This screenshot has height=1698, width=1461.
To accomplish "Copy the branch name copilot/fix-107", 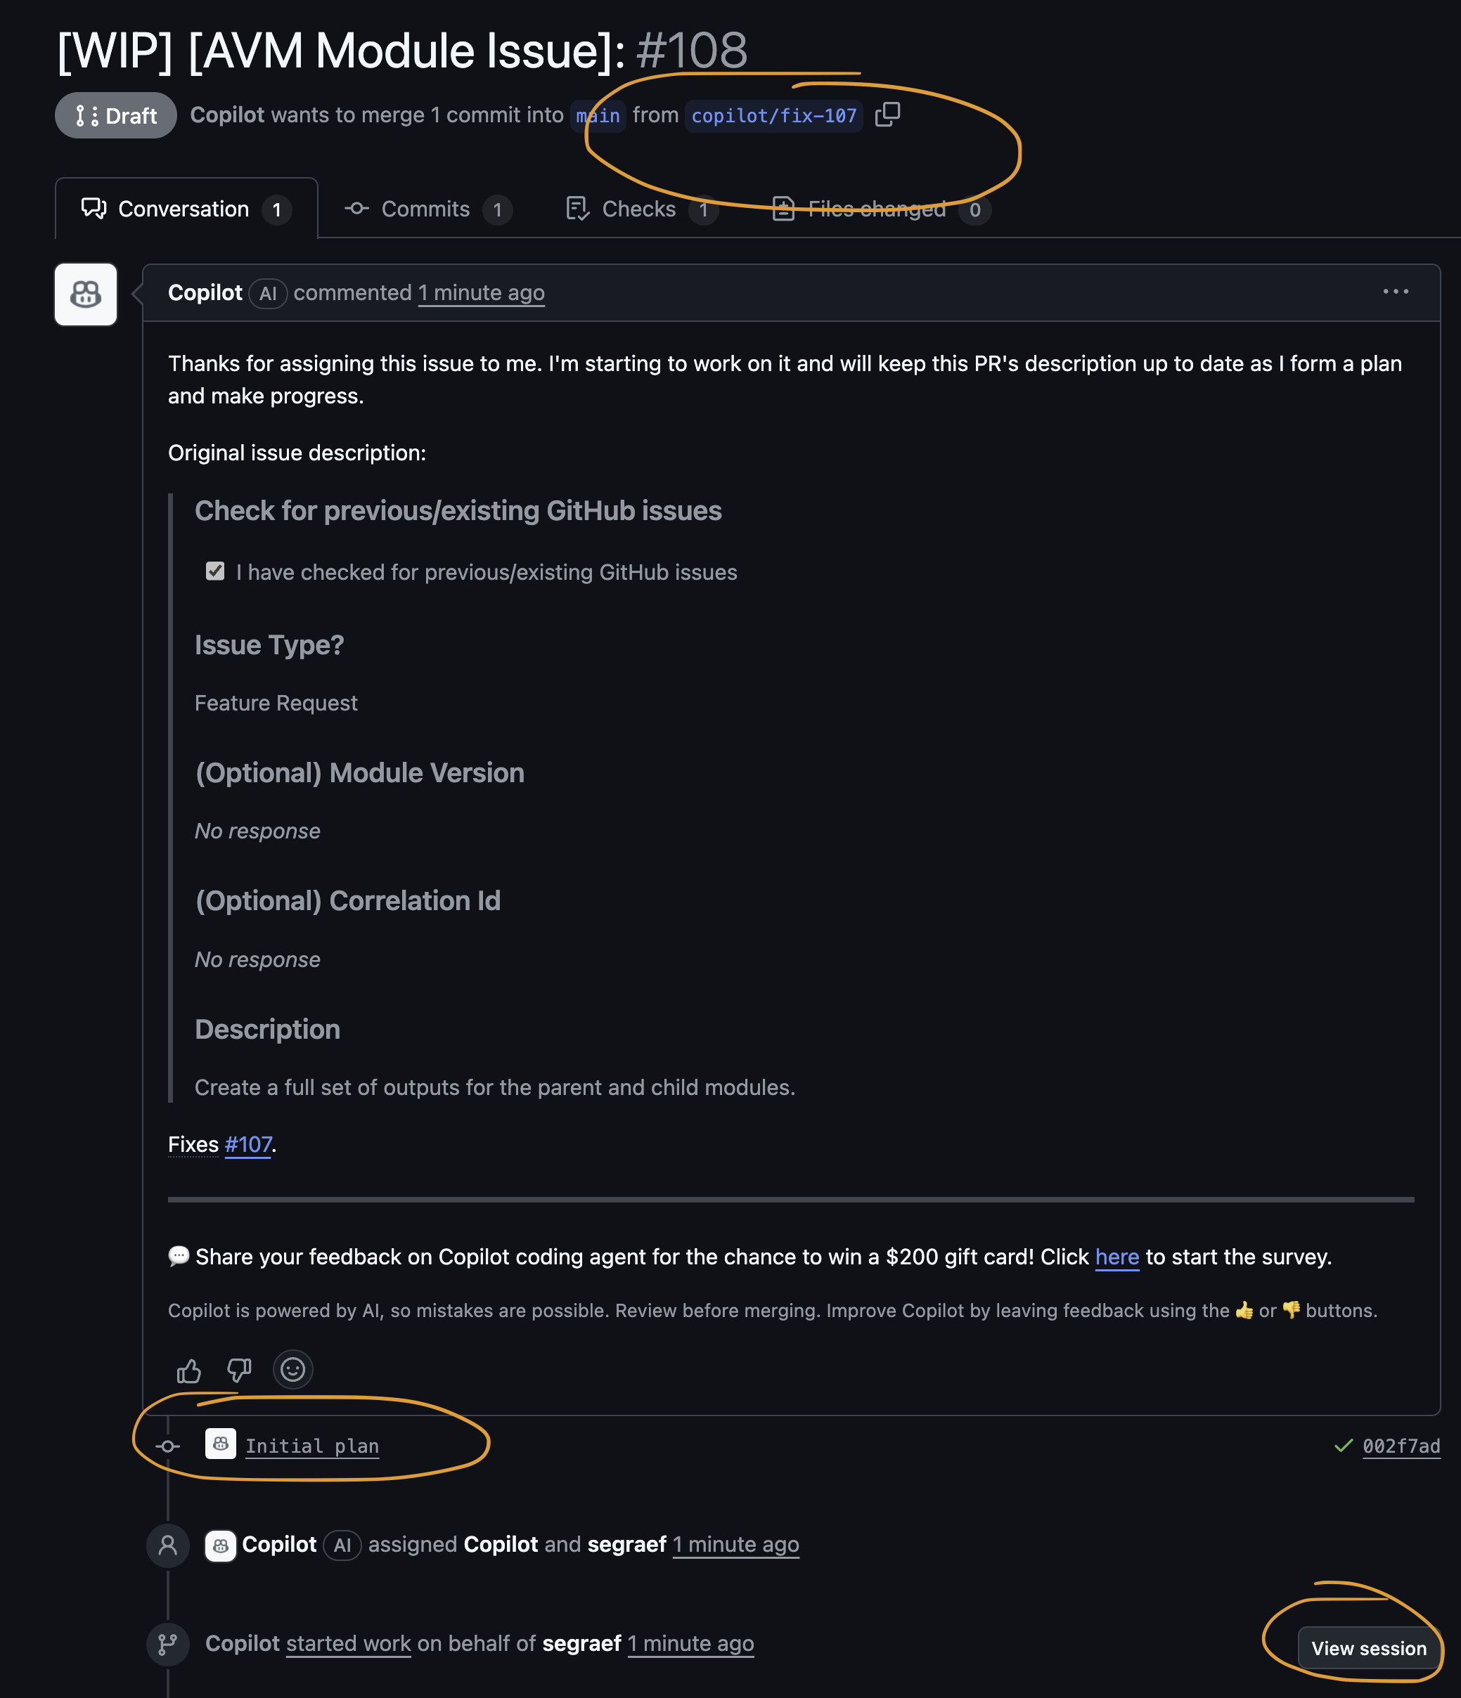I will tap(889, 115).
